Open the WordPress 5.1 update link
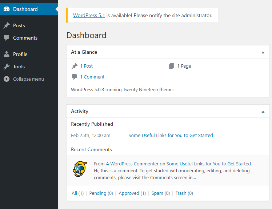272x209 pixels. [x=89, y=15]
